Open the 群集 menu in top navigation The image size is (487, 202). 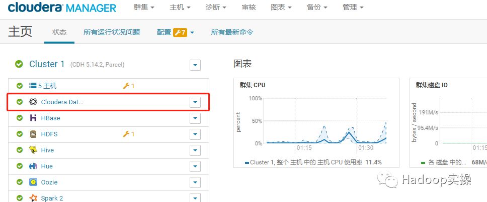point(144,8)
